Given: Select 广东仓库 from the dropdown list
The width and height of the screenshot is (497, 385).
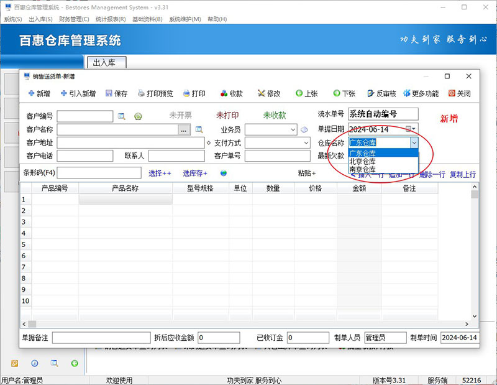Looking at the screenshot, I should click(x=383, y=153).
